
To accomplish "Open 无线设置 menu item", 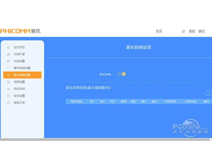I will (19, 61).
